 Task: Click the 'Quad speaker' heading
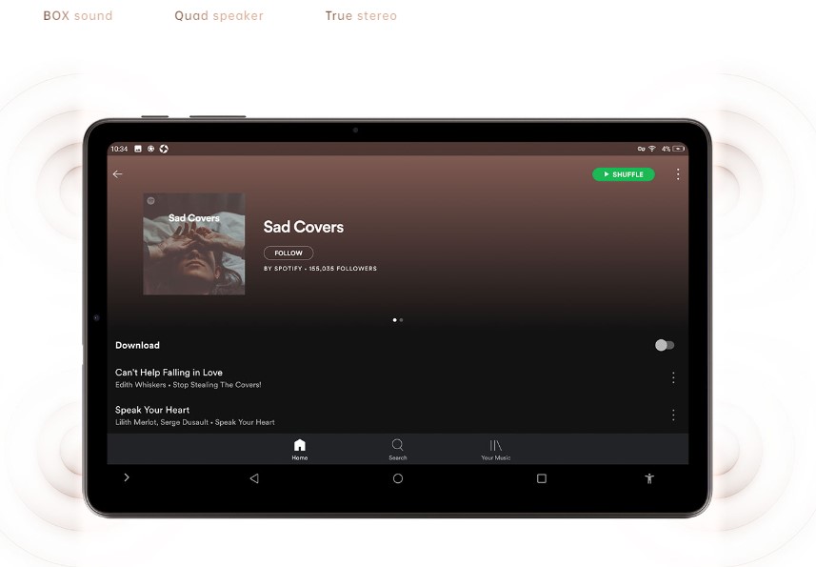(x=219, y=16)
